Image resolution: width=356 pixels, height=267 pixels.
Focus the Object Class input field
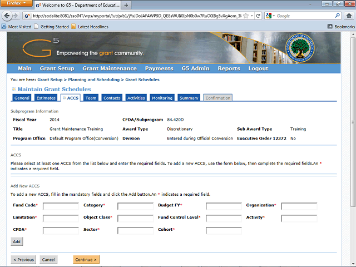click(135, 219)
